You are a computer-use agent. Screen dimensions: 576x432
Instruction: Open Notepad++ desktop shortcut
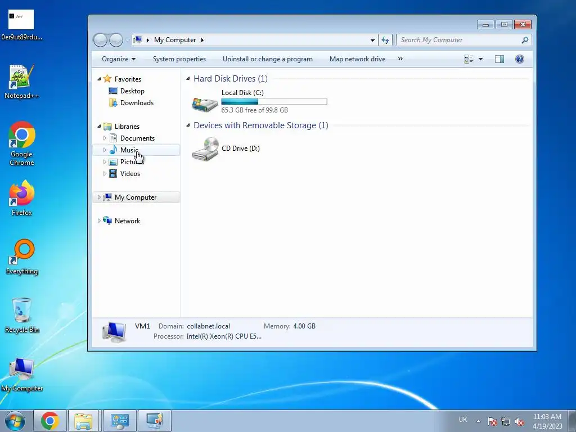(x=21, y=82)
